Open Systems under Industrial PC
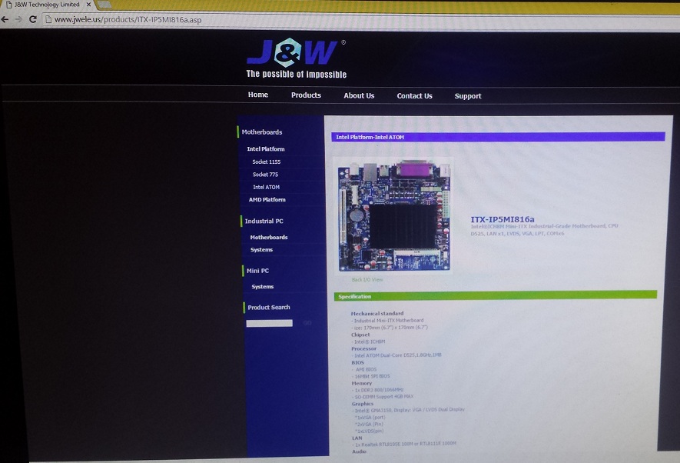This screenshot has height=463, width=680. click(x=261, y=249)
